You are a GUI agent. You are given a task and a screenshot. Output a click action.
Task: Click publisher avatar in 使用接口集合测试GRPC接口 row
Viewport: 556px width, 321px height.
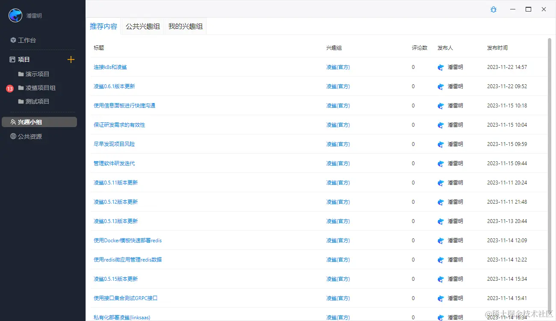tap(441, 298)
